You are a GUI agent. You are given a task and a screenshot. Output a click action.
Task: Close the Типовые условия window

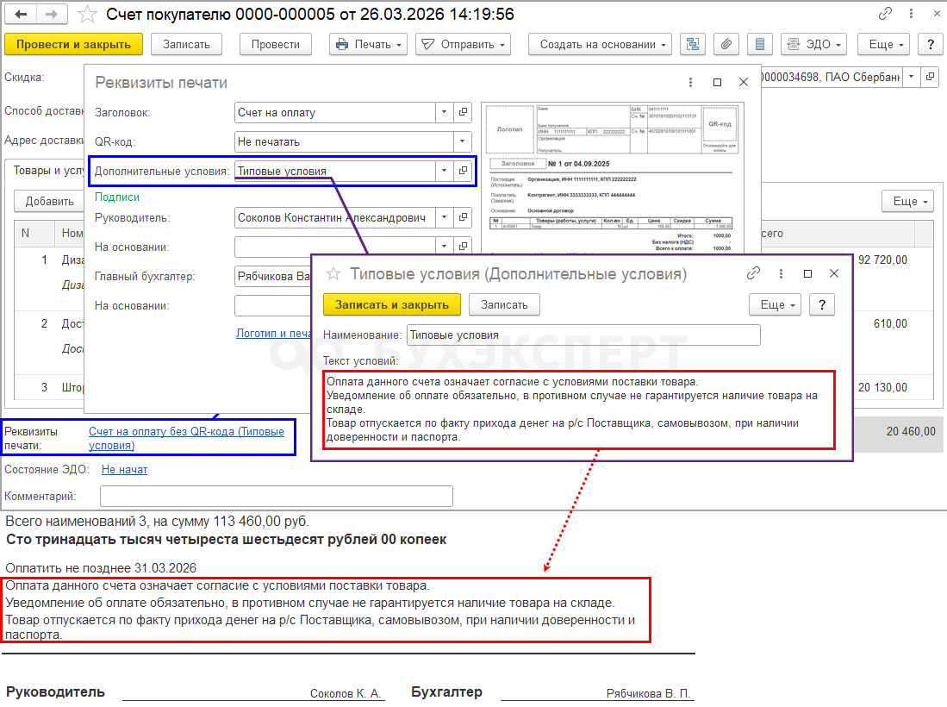834,273
